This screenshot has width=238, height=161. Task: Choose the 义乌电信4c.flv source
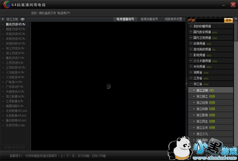[x=15, y=72]
